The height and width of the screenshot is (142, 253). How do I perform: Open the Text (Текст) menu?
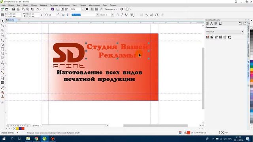point(75,5)
